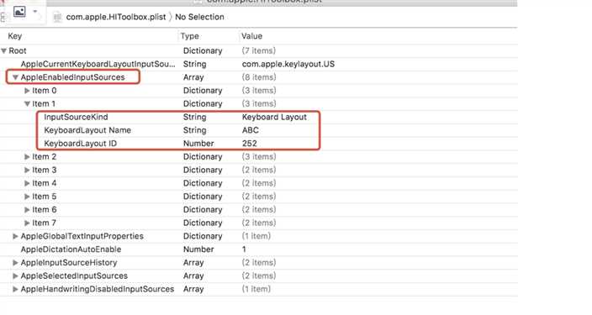
Task: Expand AppleInputSourceHistory disclosure triangle
Action: 15,263
